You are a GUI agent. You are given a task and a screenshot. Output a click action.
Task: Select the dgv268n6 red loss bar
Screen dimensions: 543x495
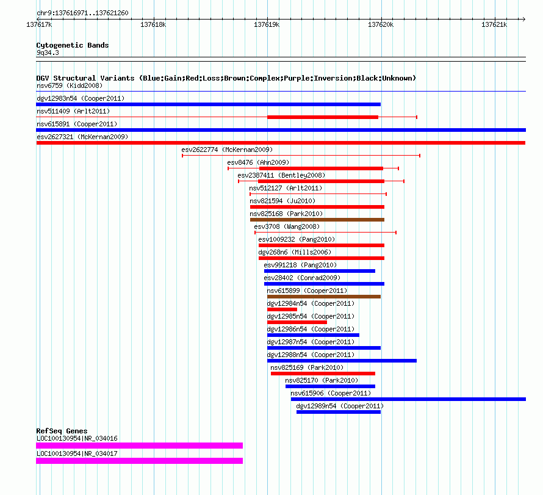click(322, 258)
